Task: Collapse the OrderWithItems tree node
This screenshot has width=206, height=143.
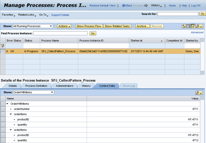Action: coord(8,103)
